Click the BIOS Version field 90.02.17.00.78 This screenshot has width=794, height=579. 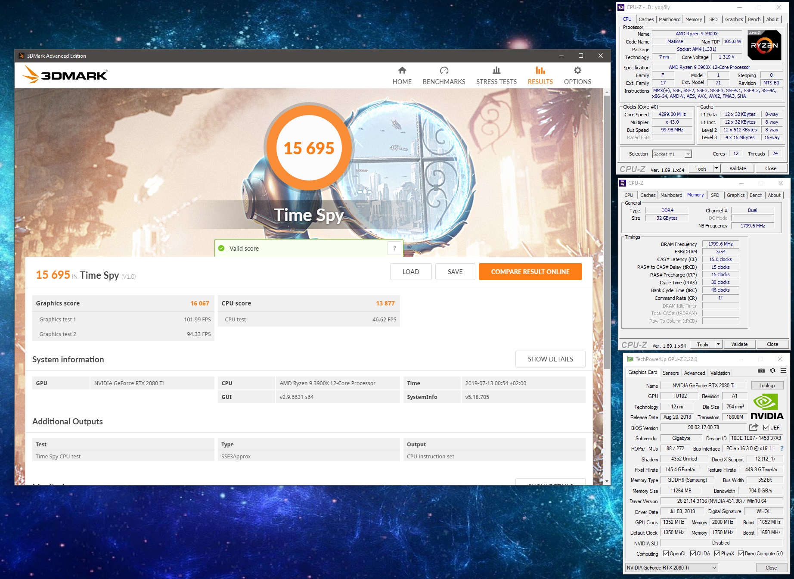(703, 427)
